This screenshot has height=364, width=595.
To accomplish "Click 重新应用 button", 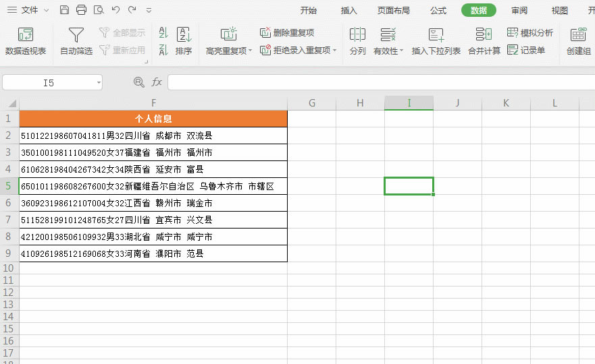I will tap(122, 50).
